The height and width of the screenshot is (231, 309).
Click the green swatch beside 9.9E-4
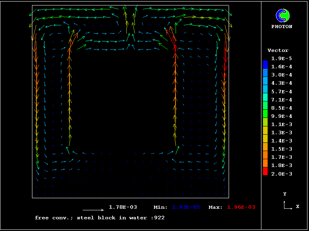click(x=265, y=114)
